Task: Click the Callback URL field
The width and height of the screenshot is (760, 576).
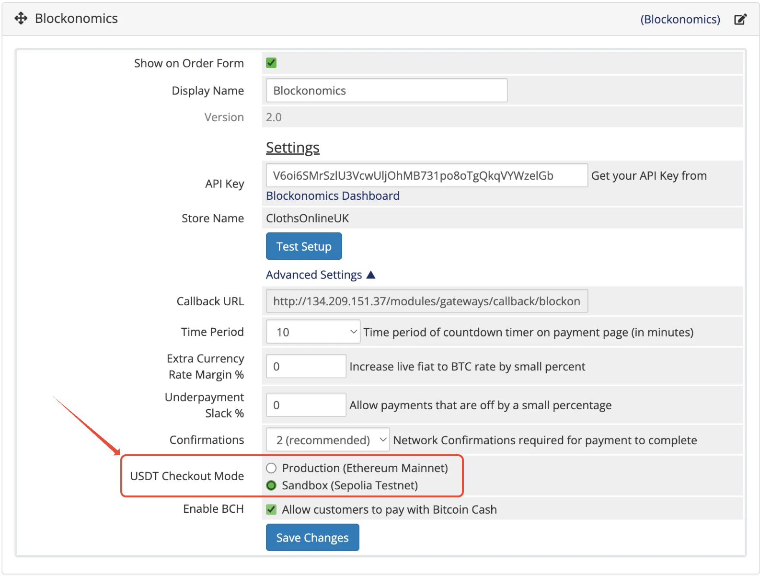Action: click(x=427, y=301)
